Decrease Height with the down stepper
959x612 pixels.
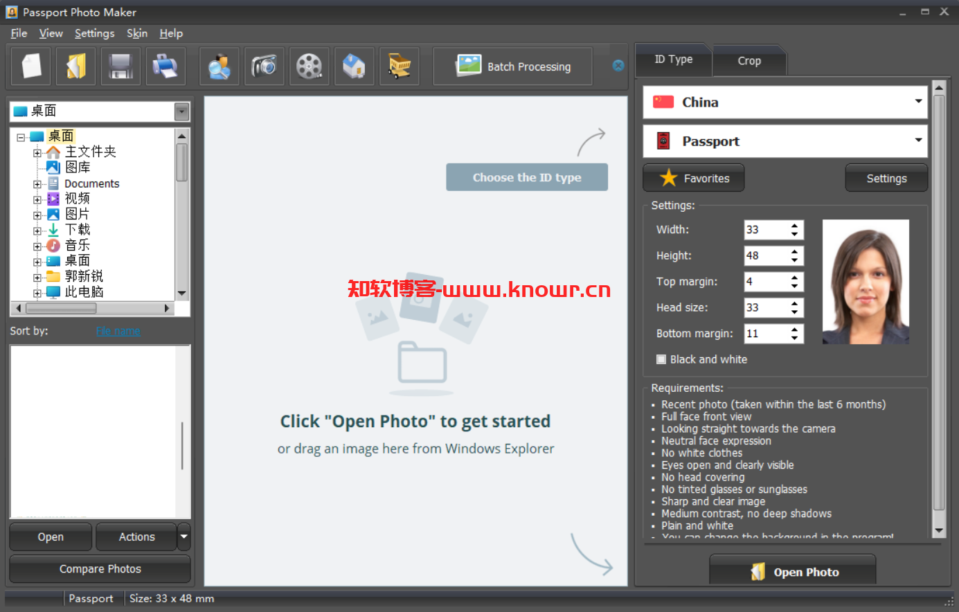tap(794, 260)
